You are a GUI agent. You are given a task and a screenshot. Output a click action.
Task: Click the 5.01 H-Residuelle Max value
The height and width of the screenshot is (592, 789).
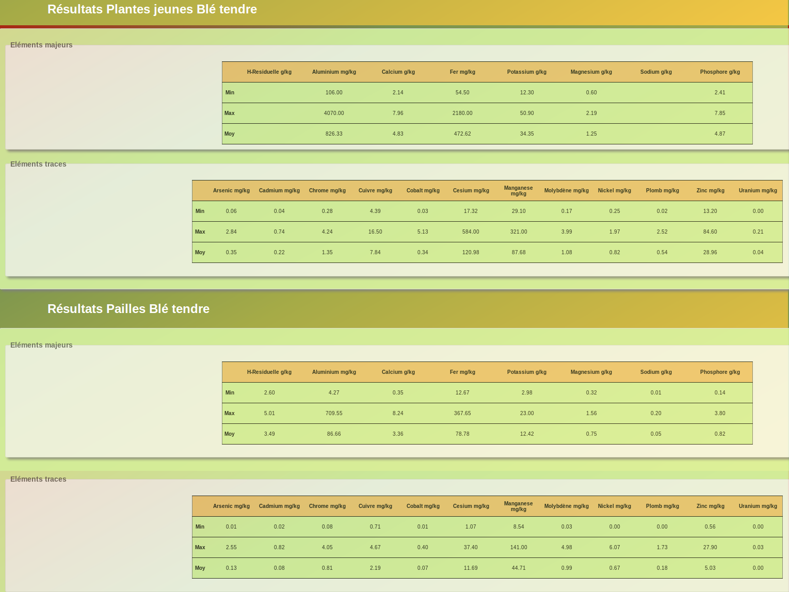click(x=269, y=413)
